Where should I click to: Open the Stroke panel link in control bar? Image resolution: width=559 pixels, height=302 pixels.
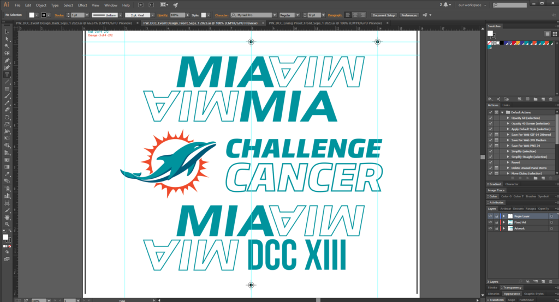[x=59, y=15]
